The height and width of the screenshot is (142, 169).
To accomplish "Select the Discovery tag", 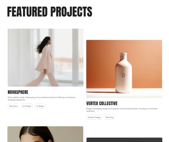I will click(x=13, y=106).
